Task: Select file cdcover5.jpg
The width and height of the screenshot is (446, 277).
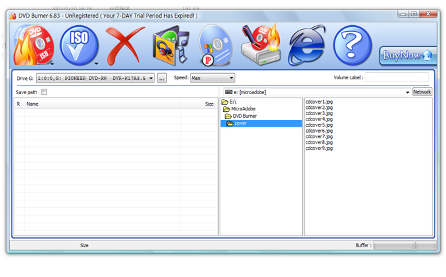Action: (319, 125)
